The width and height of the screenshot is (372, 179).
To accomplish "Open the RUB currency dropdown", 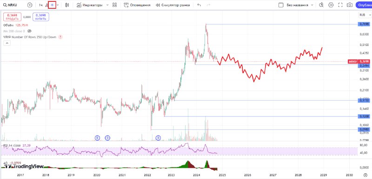I will [x=365, y=15].
